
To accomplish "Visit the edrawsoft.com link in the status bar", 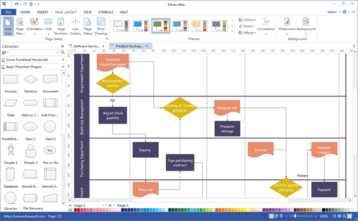I will click(x=24, y=216).
